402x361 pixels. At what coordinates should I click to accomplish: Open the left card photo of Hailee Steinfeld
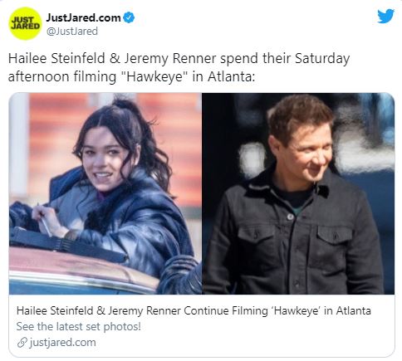(x=105, y=193)
